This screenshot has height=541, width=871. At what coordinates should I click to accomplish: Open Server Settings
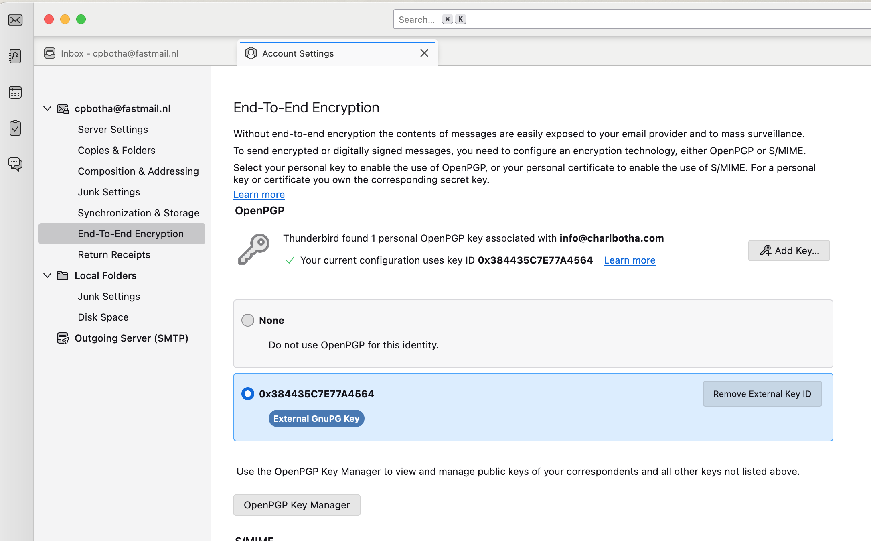pos(113,130)
